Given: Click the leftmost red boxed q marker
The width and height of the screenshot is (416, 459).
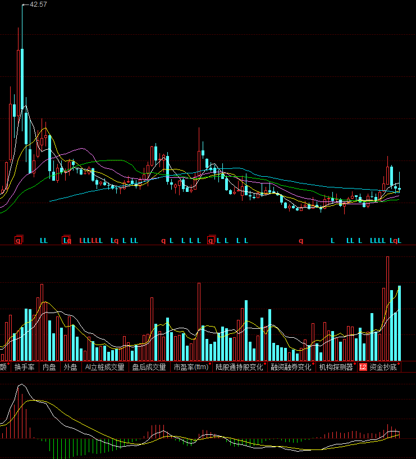Looking at the screenshot, I should (x=19, y=241).
